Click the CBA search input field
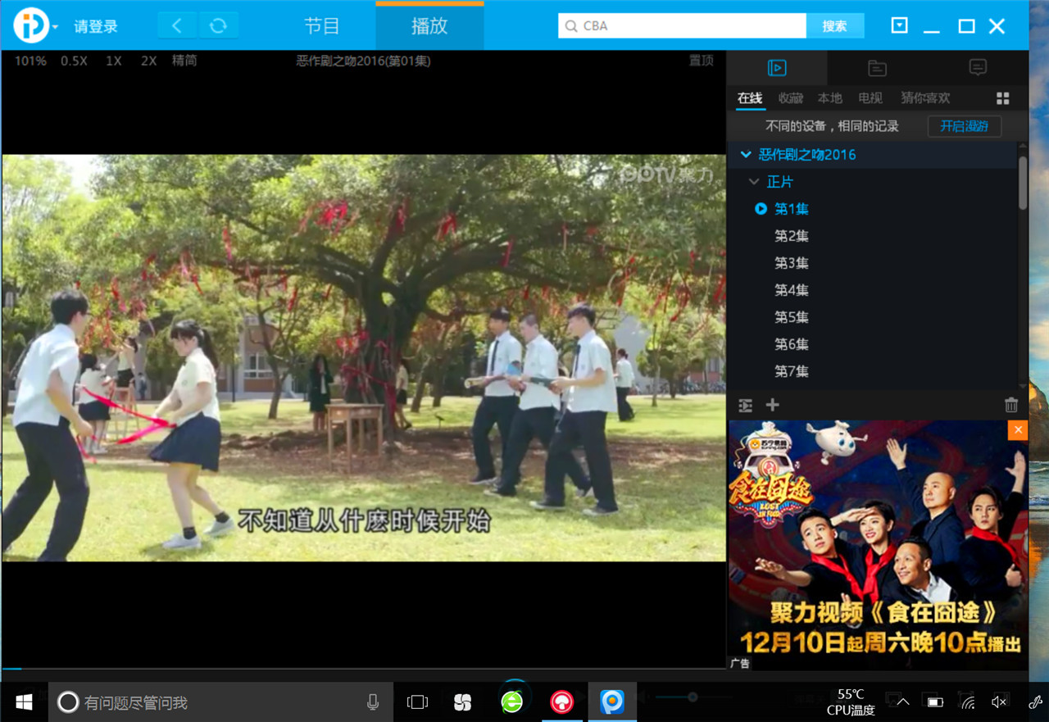The height and width of the screenshot is (722, 1049). click(x=682, y=25)
